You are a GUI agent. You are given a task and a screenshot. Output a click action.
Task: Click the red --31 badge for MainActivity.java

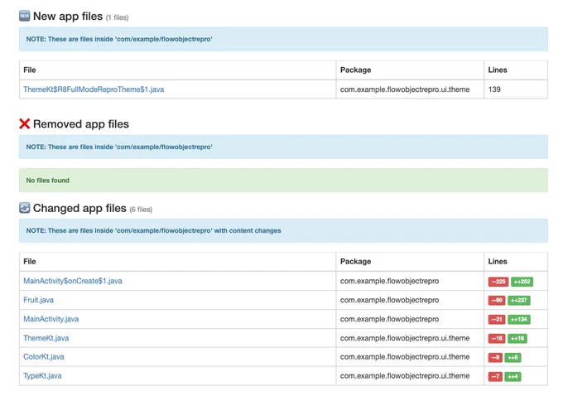coord(497,320)
